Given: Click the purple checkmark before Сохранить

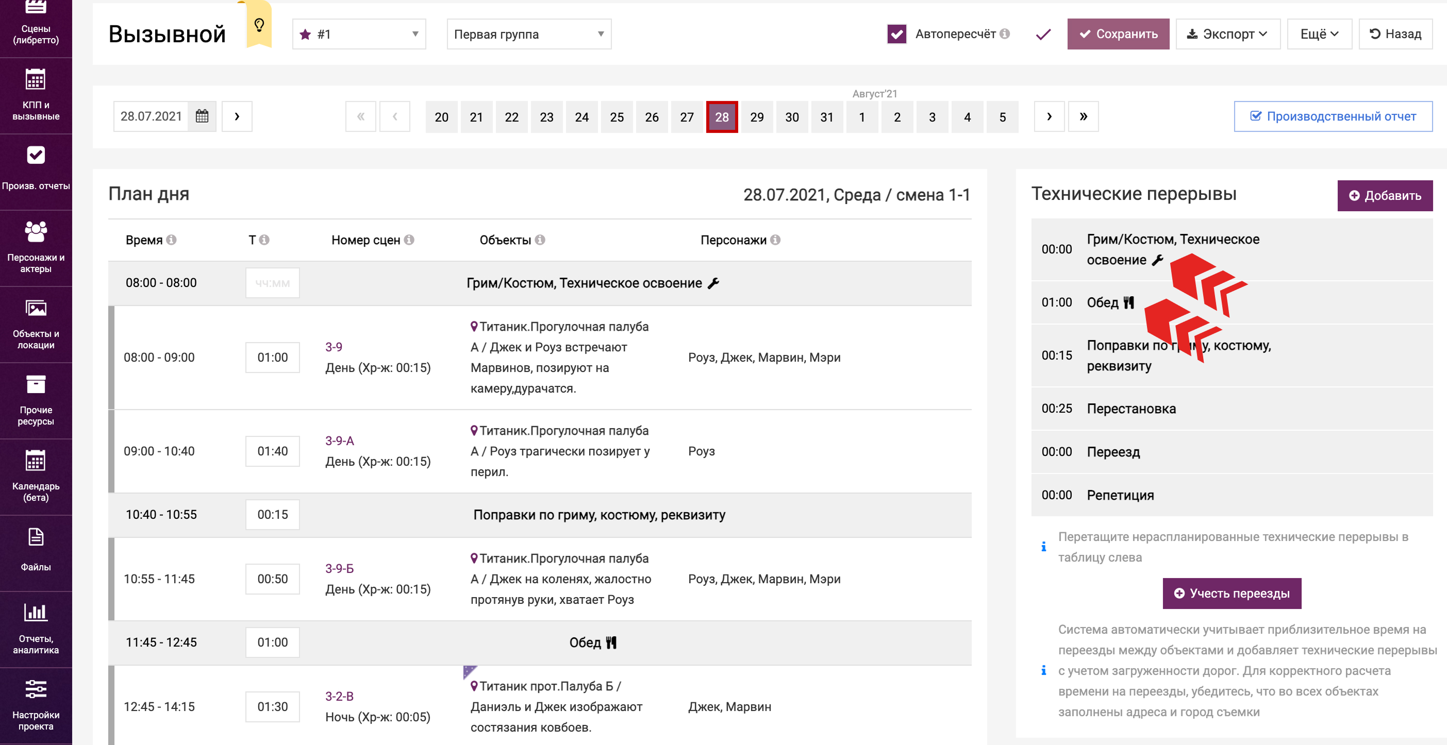Looking at the screenshot, I should [1043, 34].
